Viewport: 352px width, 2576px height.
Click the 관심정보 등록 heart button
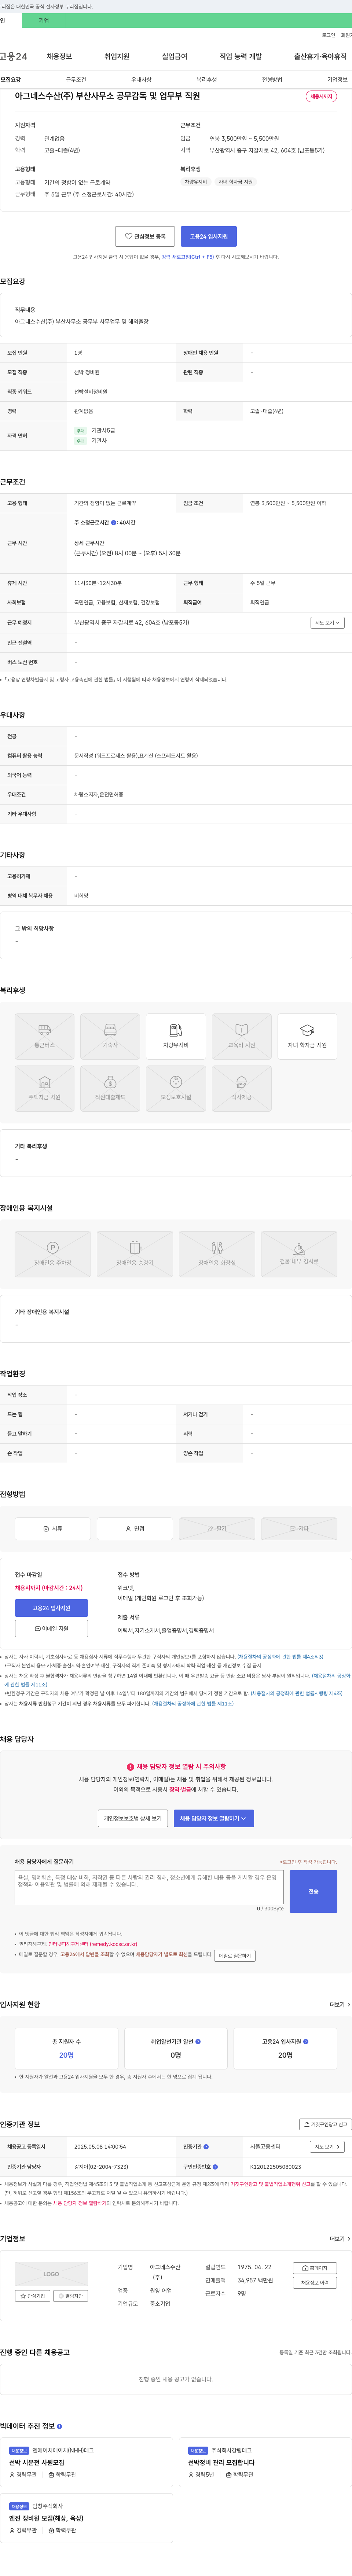(145, 236)
